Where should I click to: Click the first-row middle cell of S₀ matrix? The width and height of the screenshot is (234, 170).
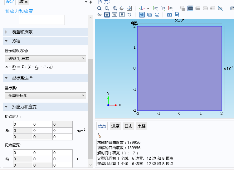(x=43, y=124)
